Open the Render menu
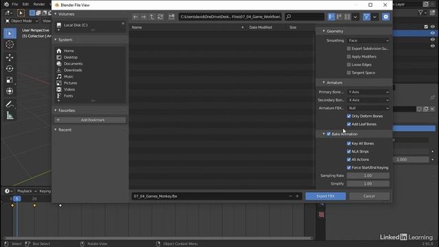 pos(39,4)
